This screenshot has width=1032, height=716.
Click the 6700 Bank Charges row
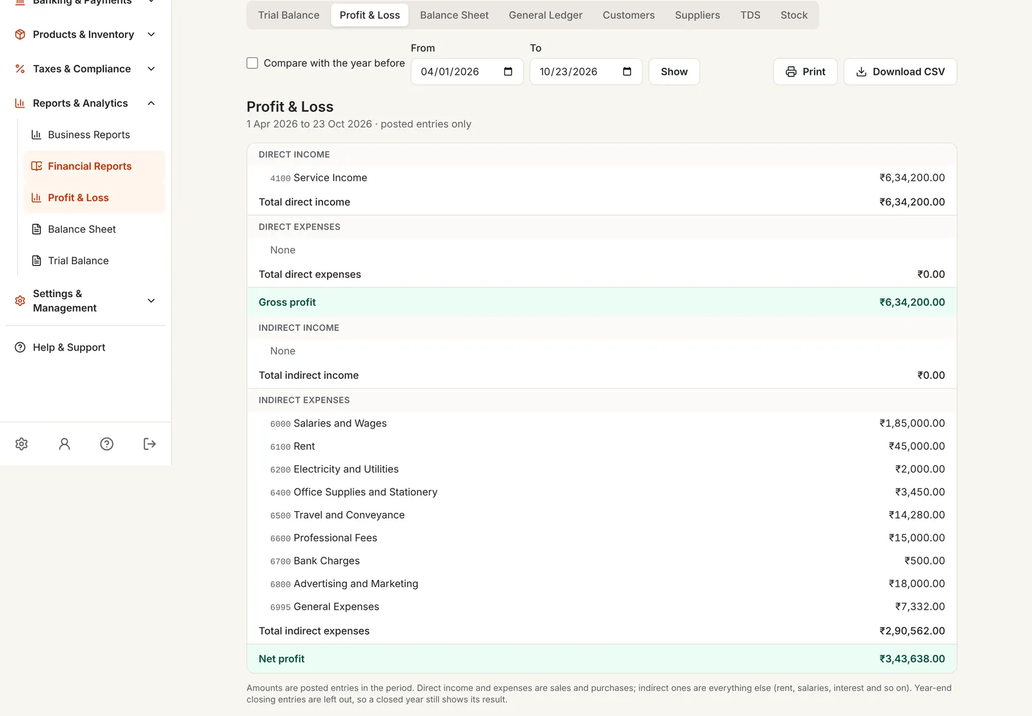coord(602,561)
